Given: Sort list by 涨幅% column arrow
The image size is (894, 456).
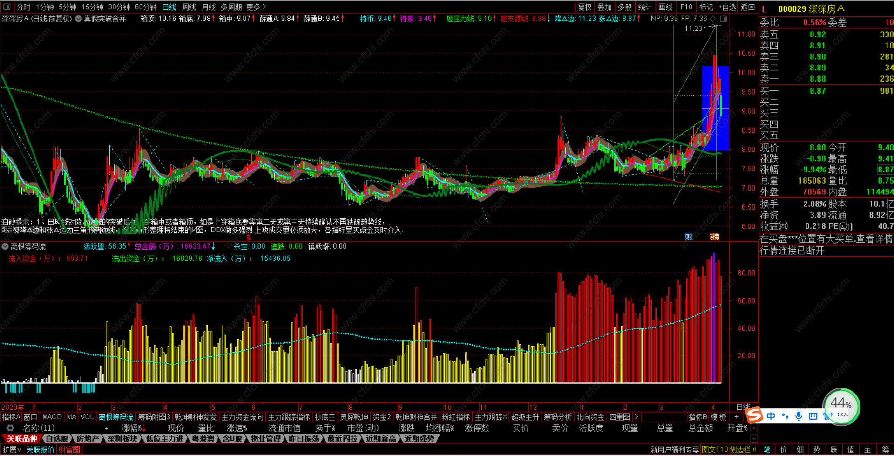Looking at the screenshot, I should [x=144, y=428].
